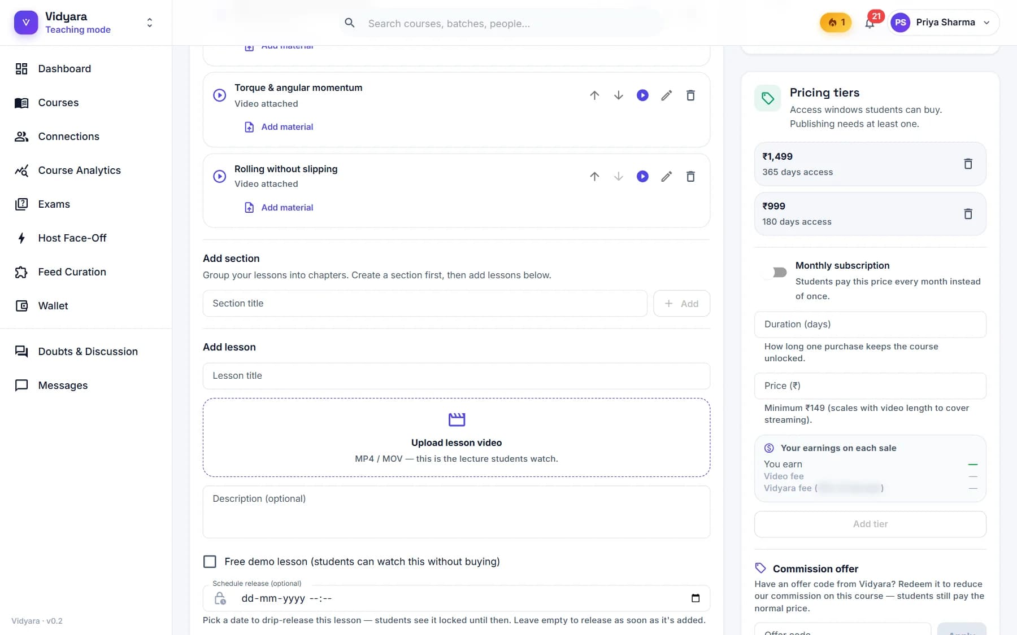Move Rolling without slipping lesson up
The image size is (1017, 635).
tap(594, 177)
